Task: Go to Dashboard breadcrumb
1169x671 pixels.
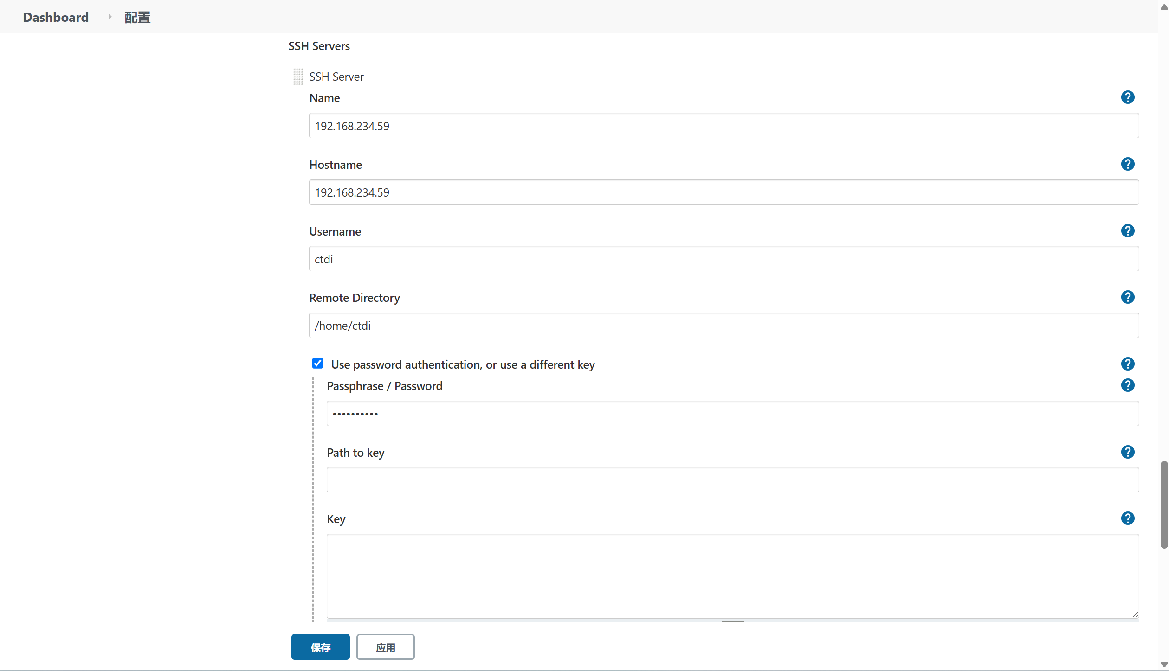Action: tap(56, 17)
